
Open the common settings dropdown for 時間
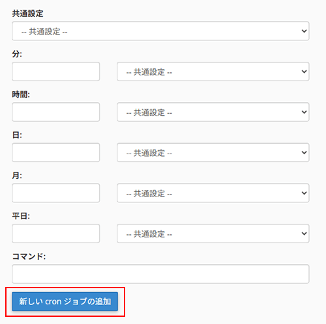pyautogui.click(x=213, y=112)
